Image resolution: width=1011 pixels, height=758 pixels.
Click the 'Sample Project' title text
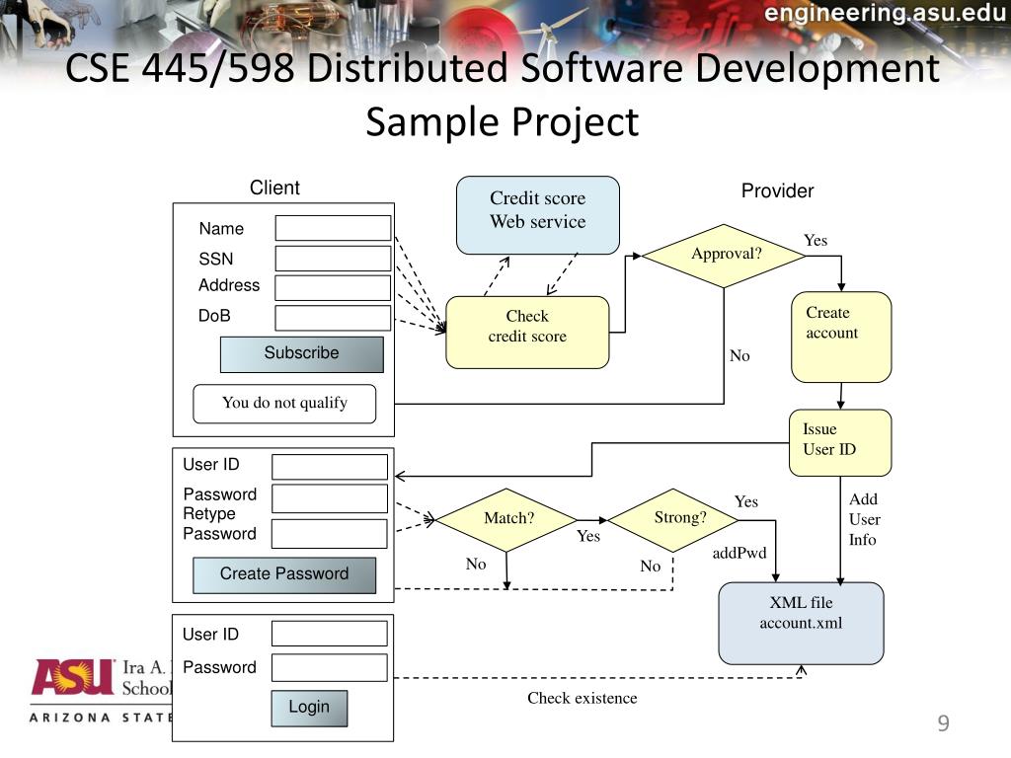point(503,121)
